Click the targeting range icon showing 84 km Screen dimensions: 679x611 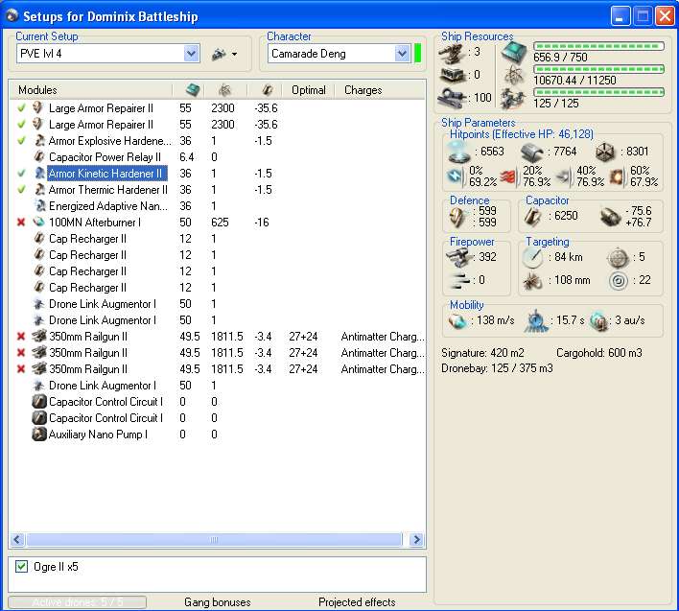click(x=532, y=257)
